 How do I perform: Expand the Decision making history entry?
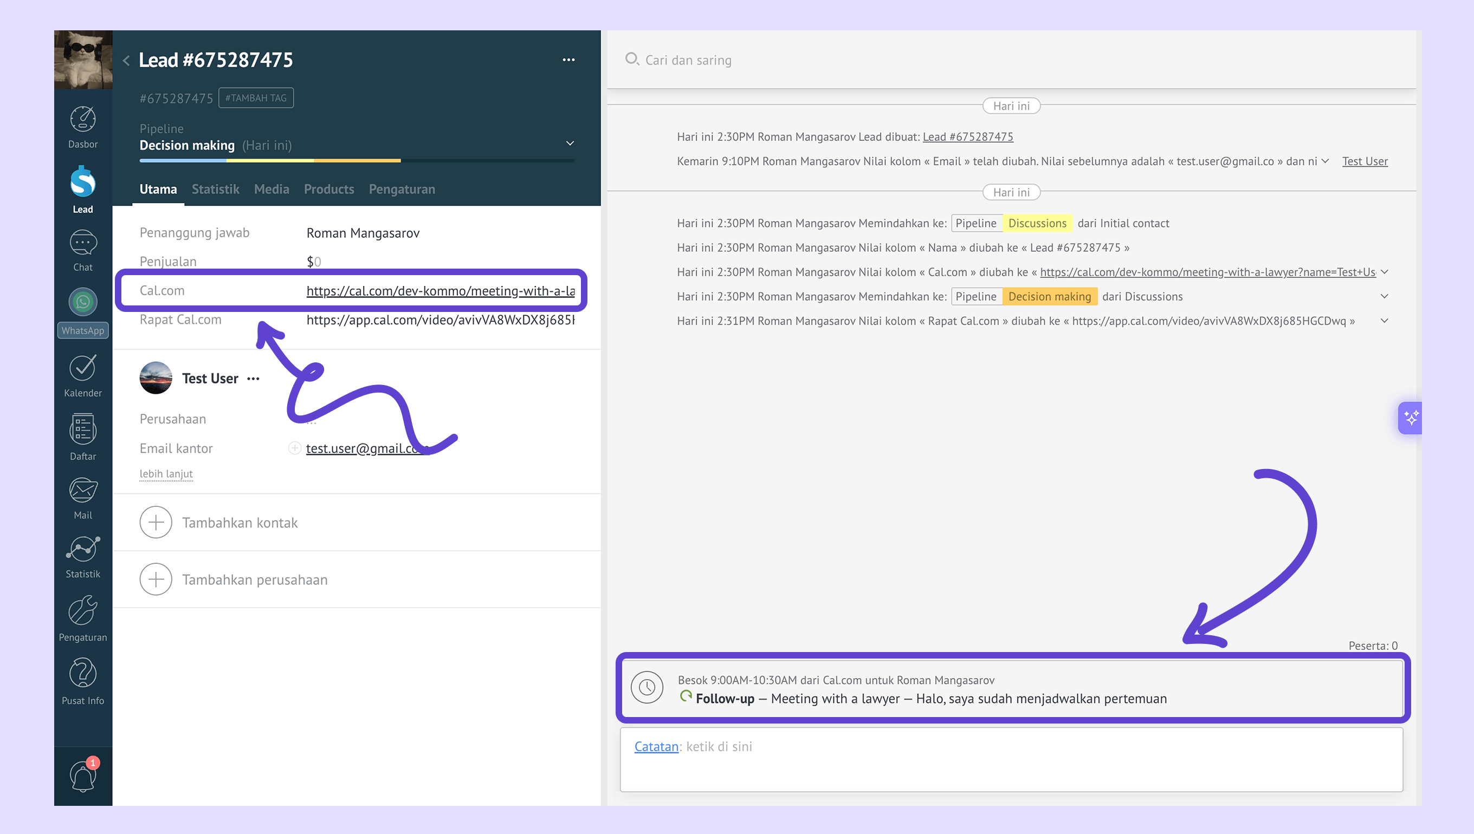(1384, 296)
